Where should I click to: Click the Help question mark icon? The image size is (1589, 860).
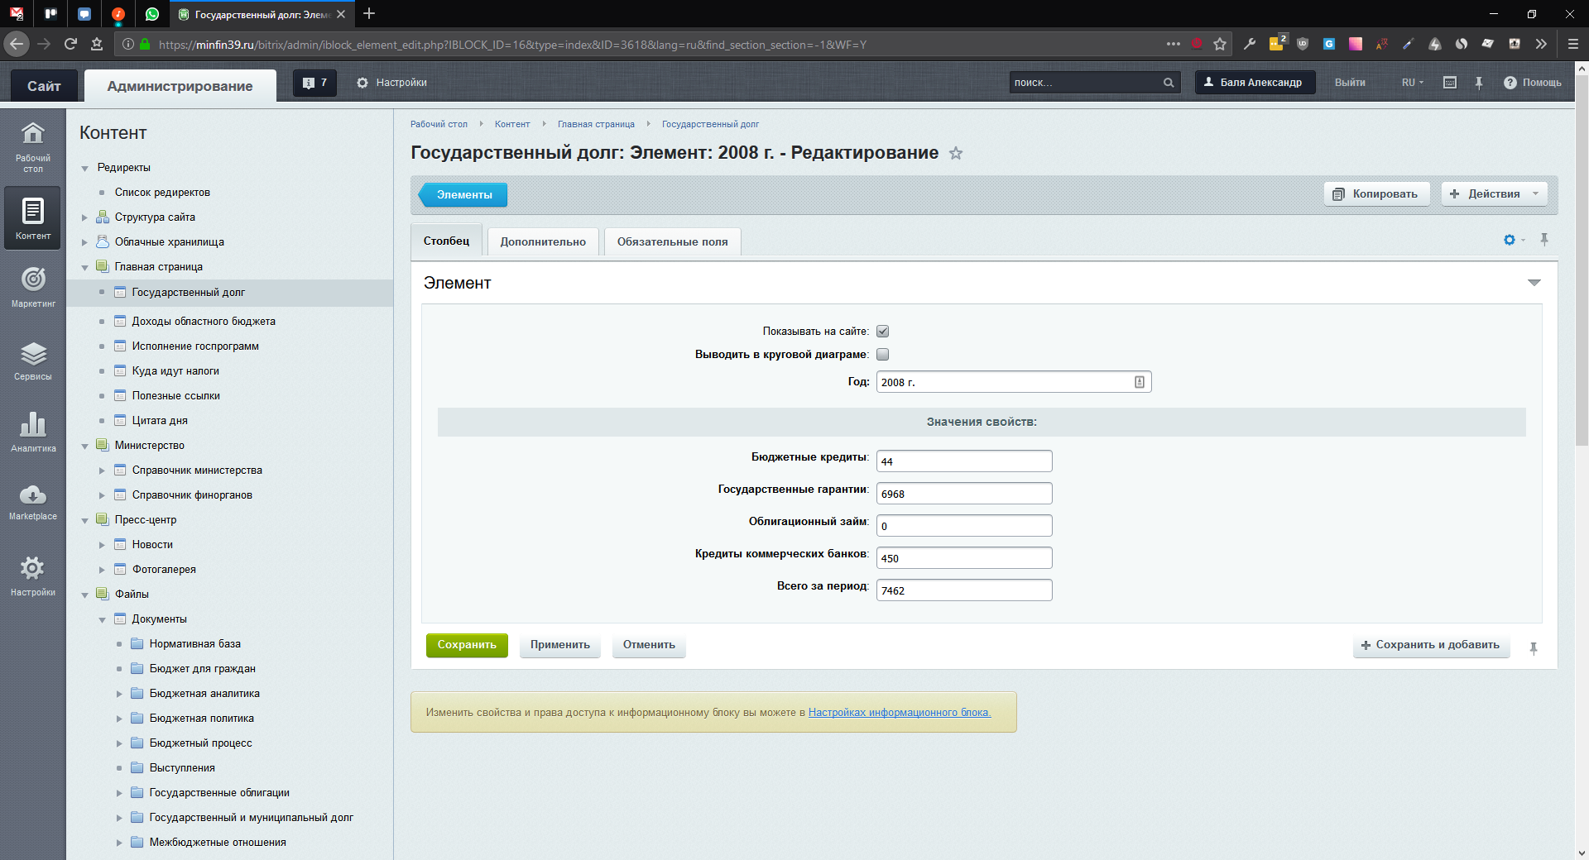[1510, 83]
